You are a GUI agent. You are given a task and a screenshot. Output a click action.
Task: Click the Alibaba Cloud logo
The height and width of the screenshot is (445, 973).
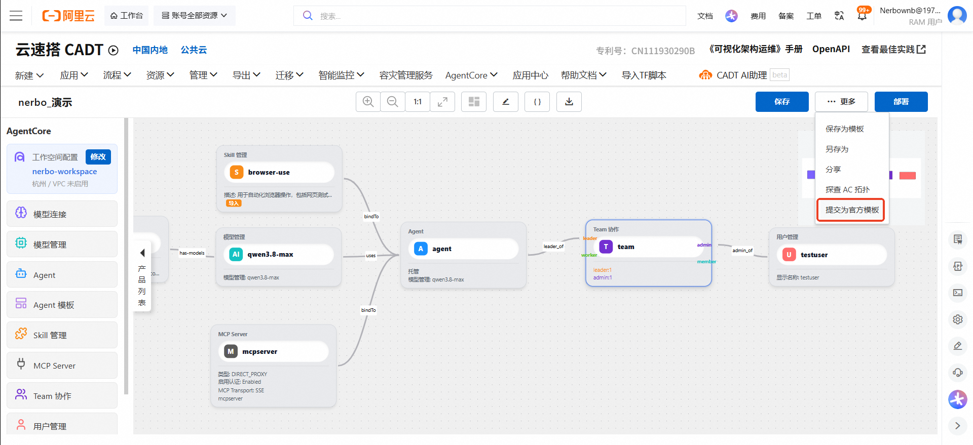[x=68, y=16]
